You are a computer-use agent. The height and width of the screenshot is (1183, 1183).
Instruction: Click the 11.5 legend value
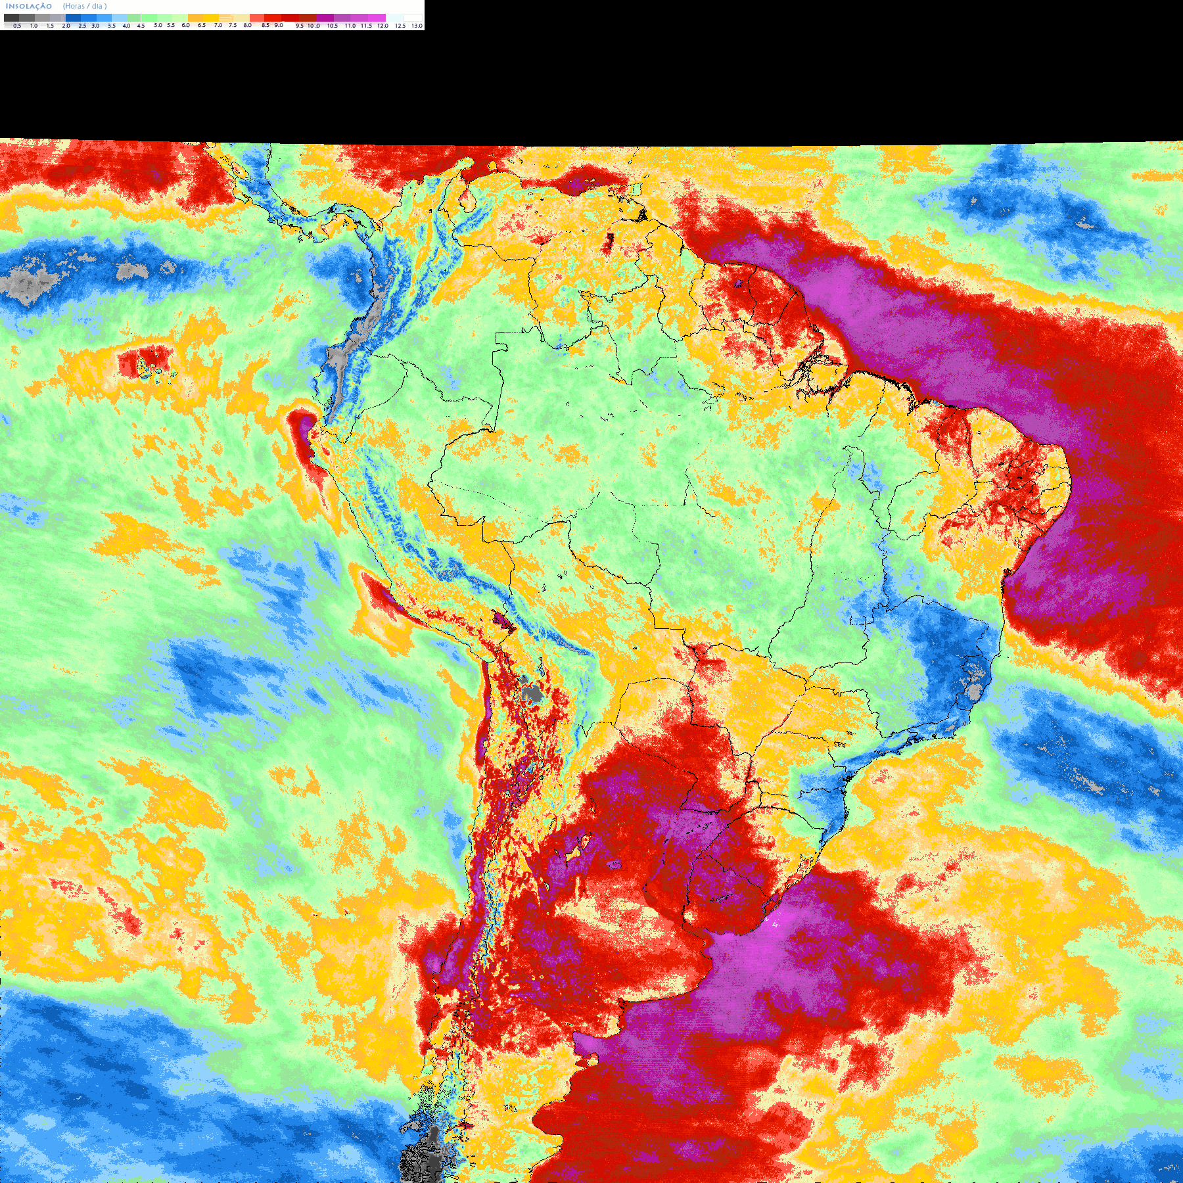pyautogui.click(x=366, y=26)
